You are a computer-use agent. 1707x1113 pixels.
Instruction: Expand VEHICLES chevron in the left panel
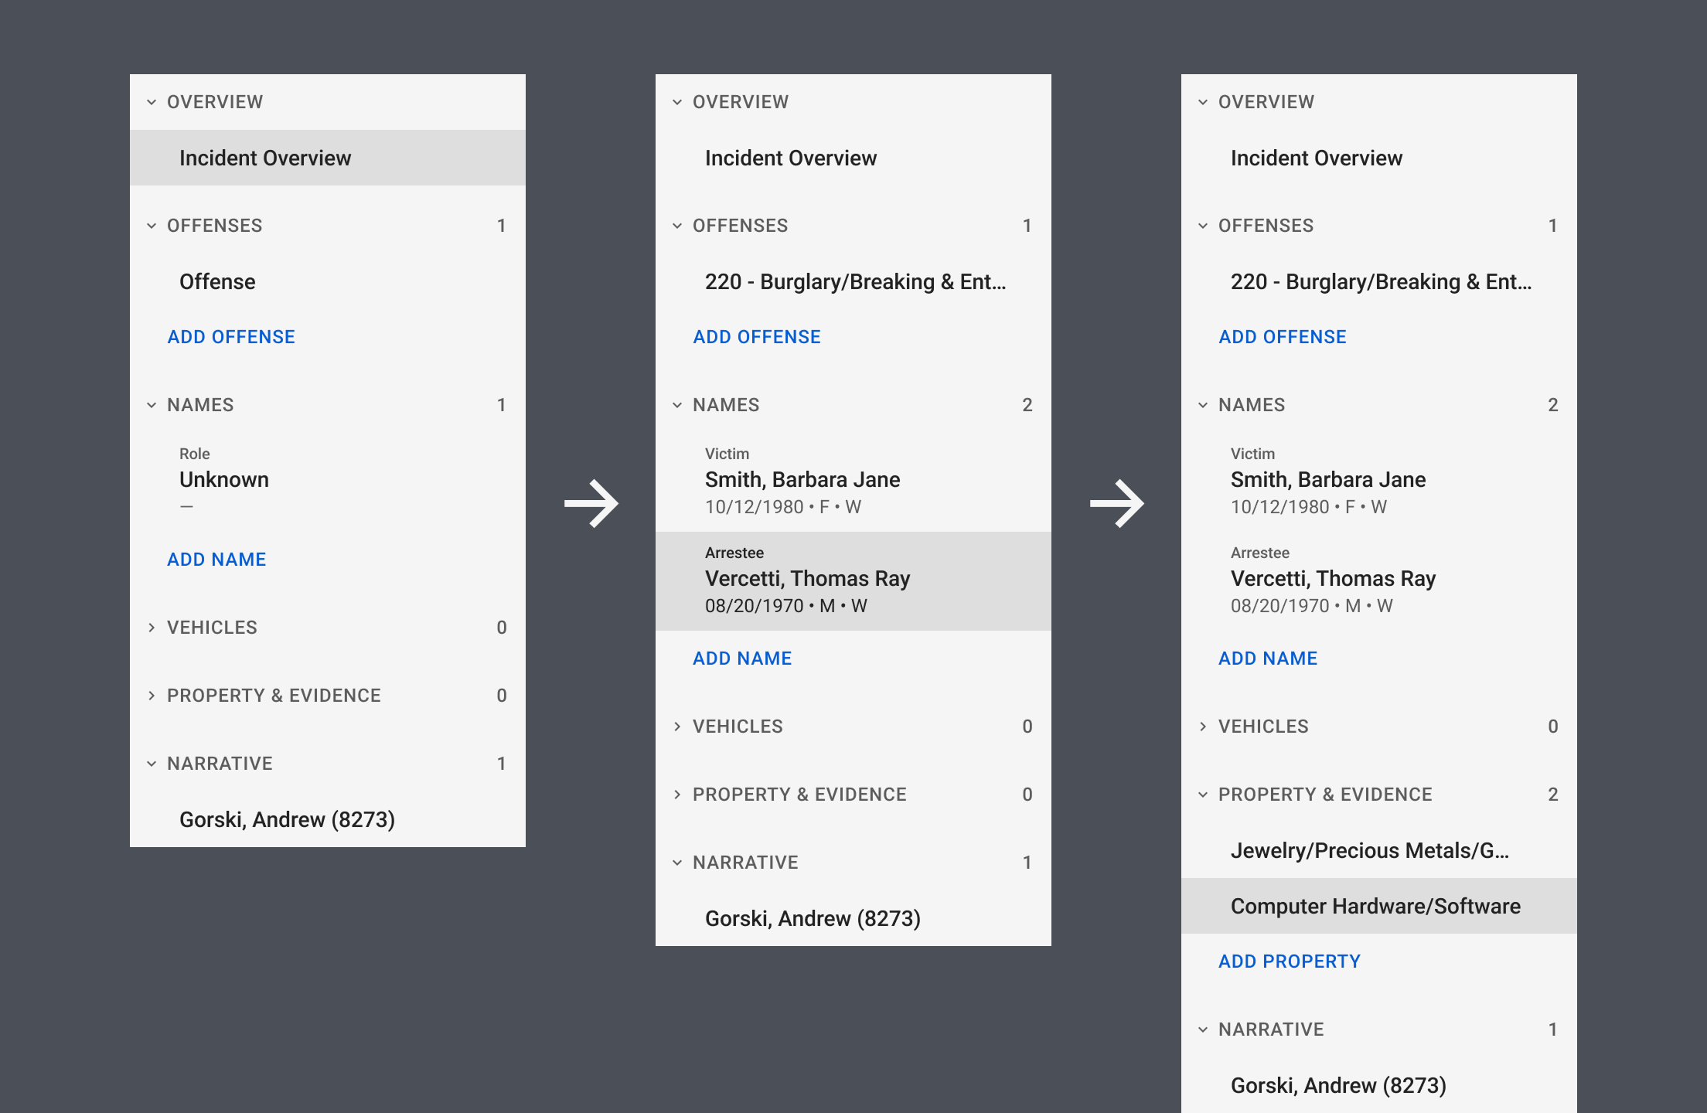[x=152, y=628]
